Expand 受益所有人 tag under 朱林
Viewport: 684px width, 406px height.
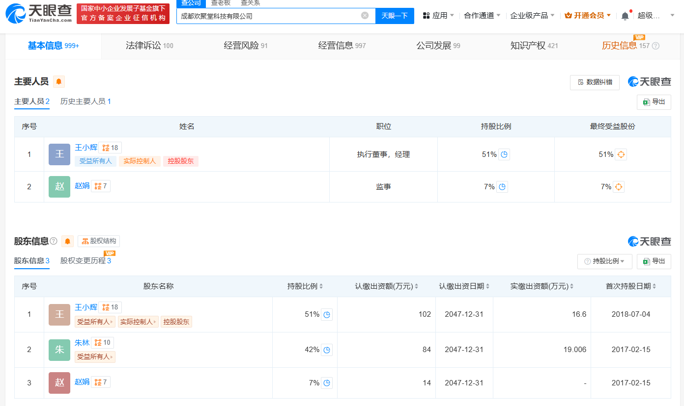click(95, 356)
